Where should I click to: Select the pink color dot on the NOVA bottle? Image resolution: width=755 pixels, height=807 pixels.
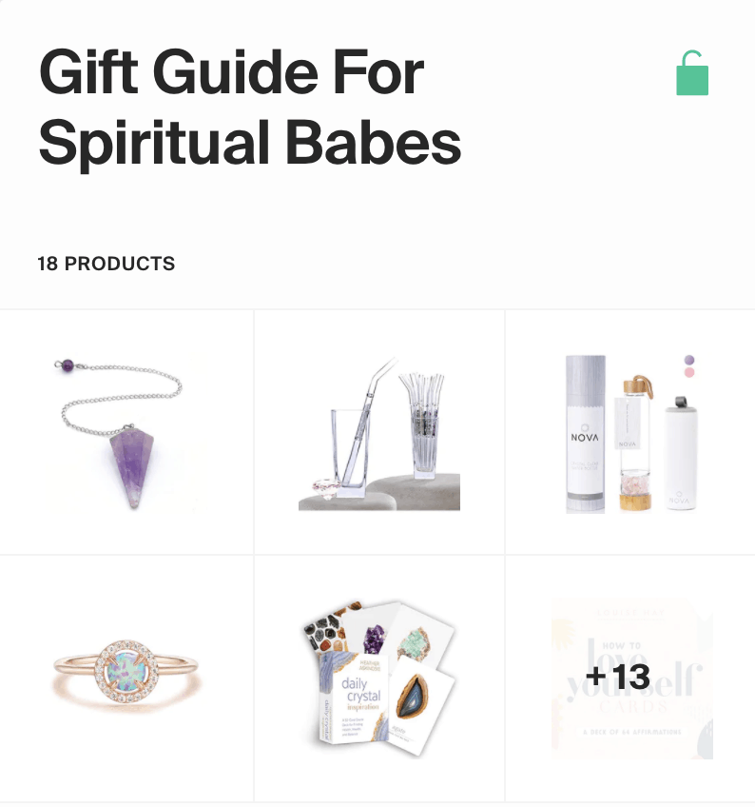[x=689, y=372]
